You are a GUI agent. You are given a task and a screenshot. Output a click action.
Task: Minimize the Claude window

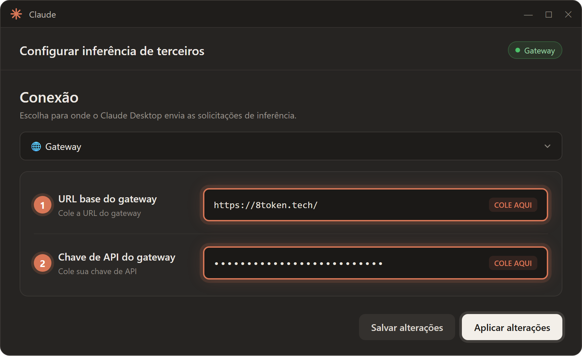coord(528,15)
